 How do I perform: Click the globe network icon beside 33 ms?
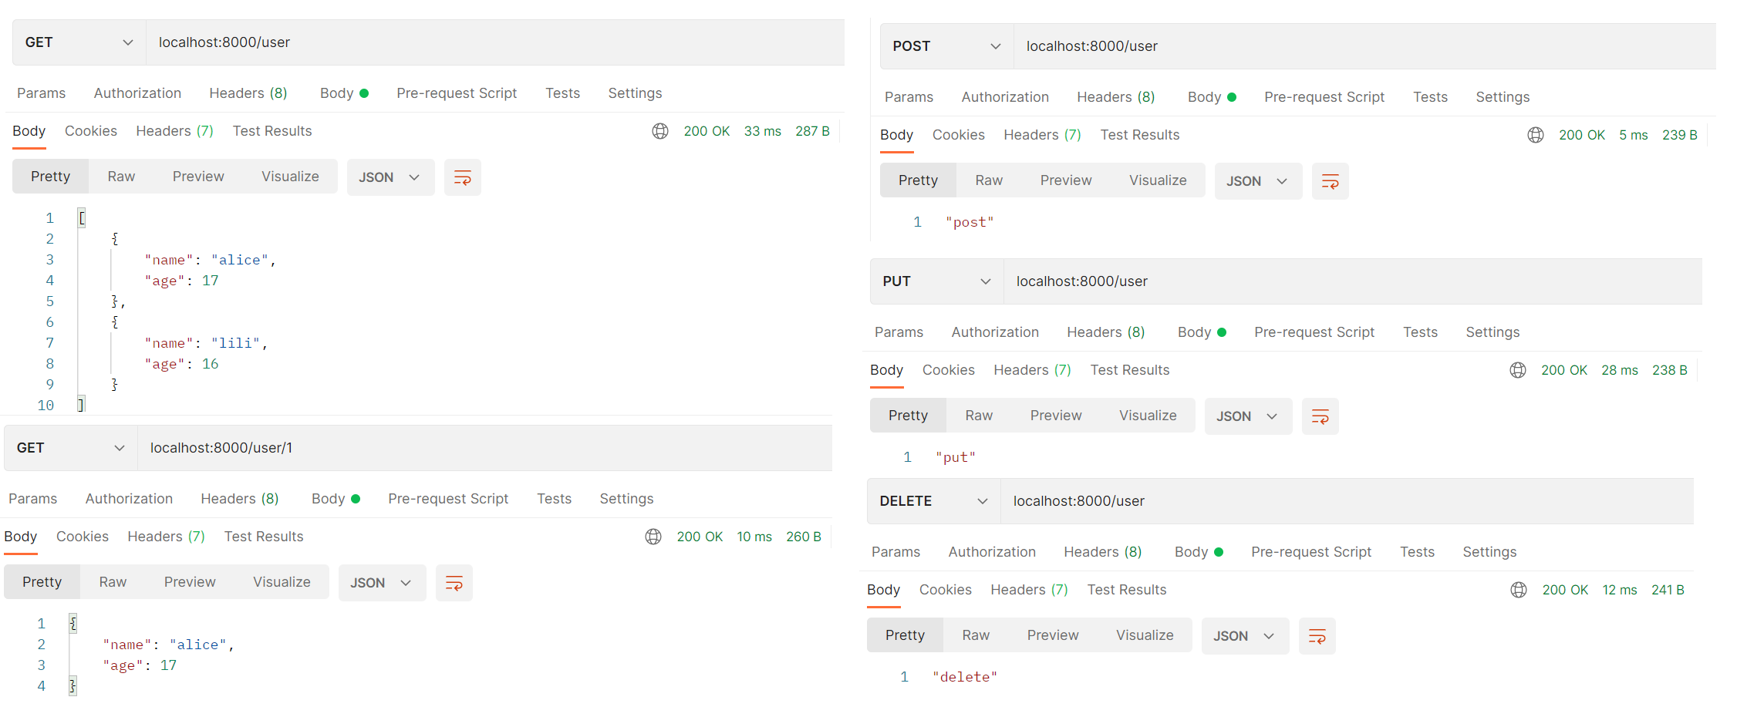click(660, 131)
